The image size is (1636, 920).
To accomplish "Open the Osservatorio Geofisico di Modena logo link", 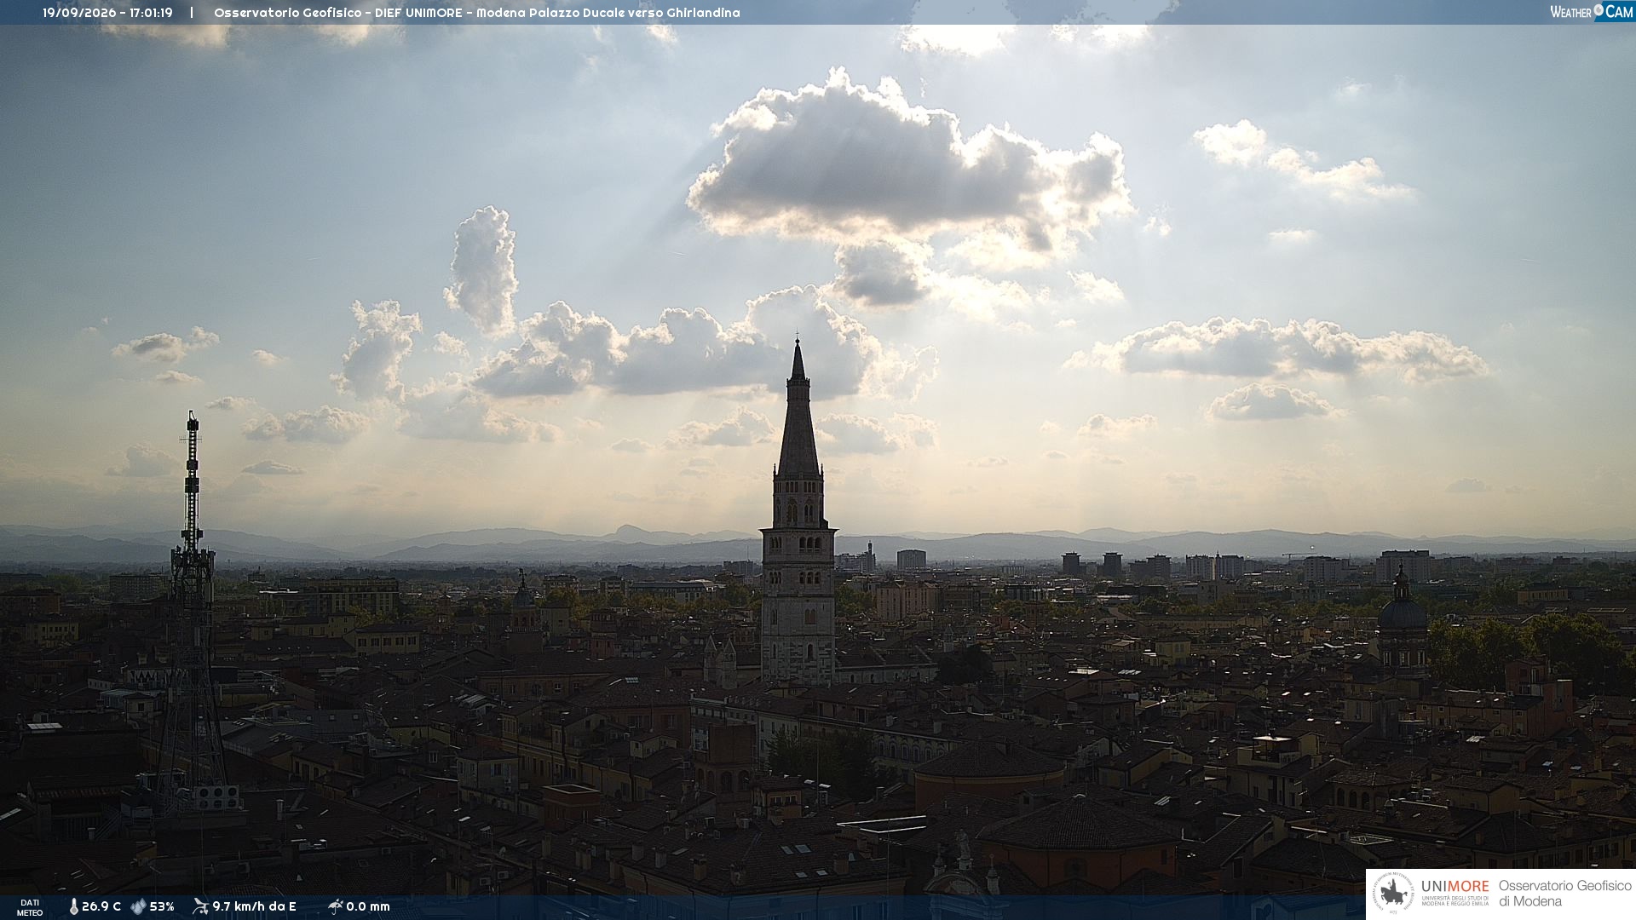I will pos(1501,894).
